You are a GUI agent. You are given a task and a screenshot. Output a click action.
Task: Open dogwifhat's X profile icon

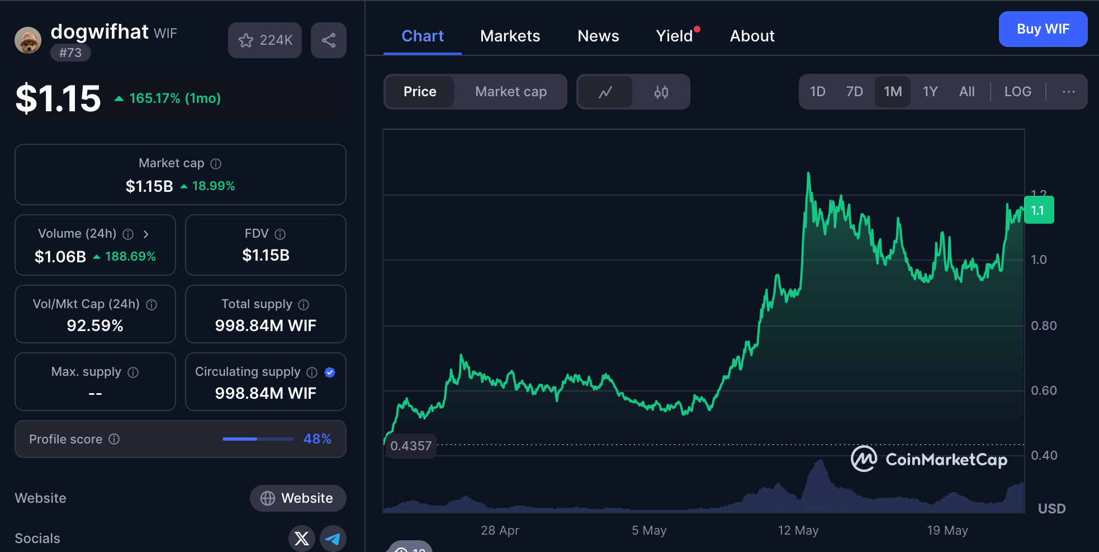click(x=302, y=539)
